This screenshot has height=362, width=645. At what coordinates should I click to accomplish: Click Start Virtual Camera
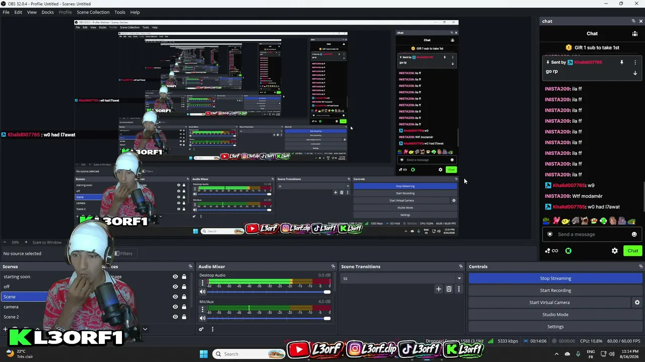coord(549,303)
